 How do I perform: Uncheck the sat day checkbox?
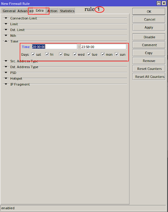(x=33, y=54)
